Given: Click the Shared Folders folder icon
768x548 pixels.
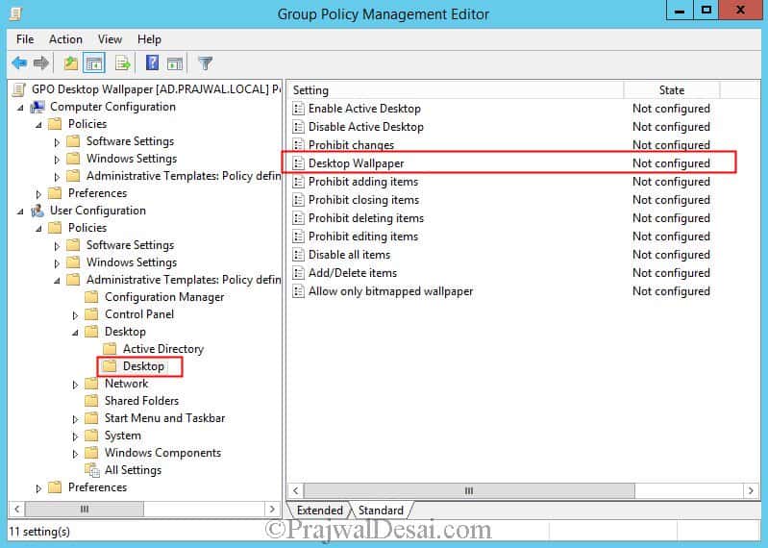Looking at the screenshot, I should [x=91, y=401].
